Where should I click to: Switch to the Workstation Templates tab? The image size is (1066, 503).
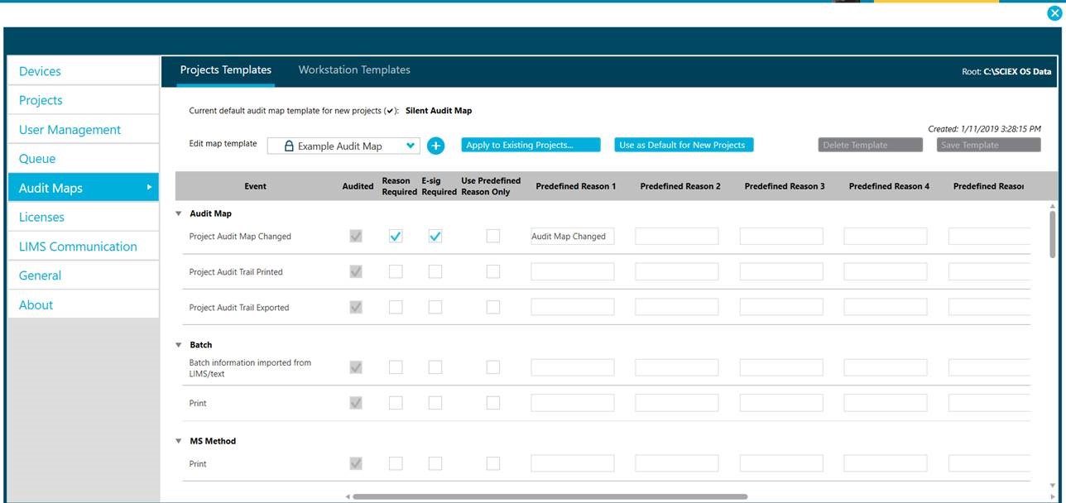click(x=354, y=70)
